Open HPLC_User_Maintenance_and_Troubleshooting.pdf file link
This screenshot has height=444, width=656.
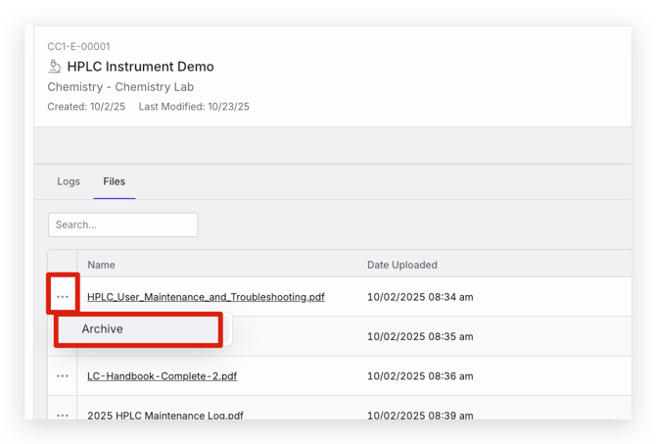[x=206, y=297]
